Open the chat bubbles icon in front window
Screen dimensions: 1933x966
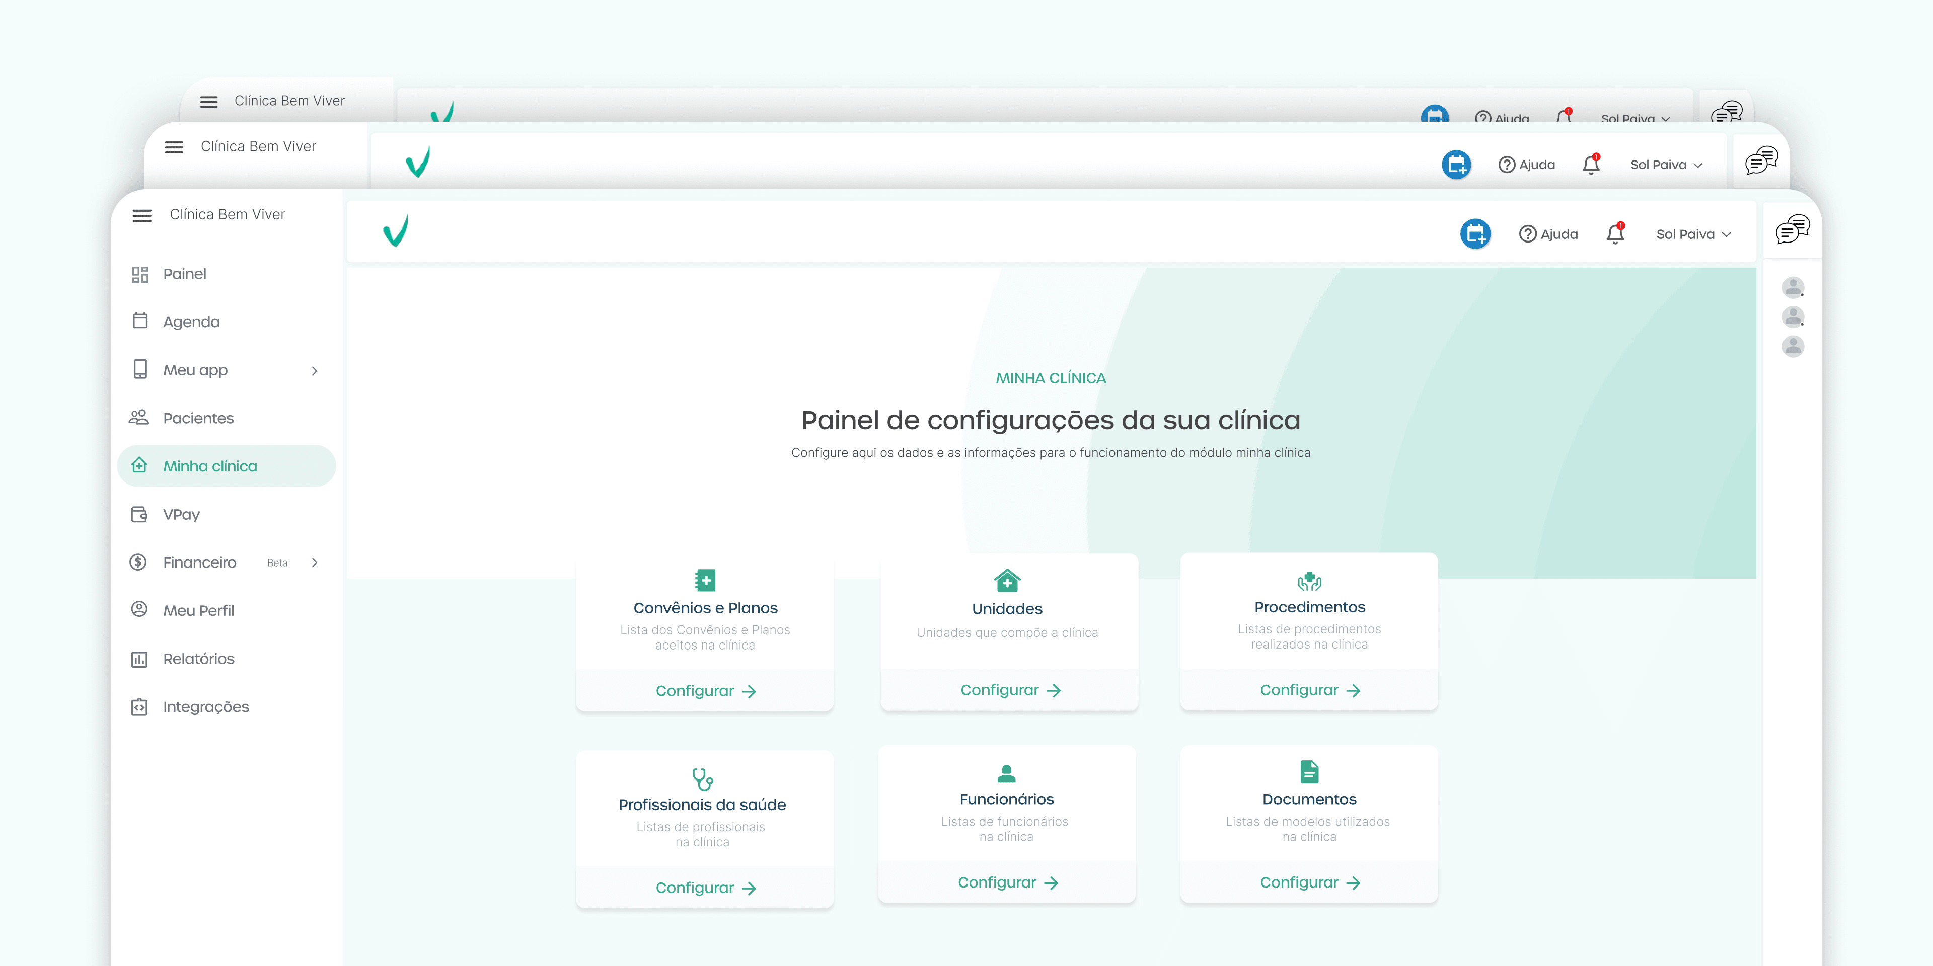(x=1792, y=229)
